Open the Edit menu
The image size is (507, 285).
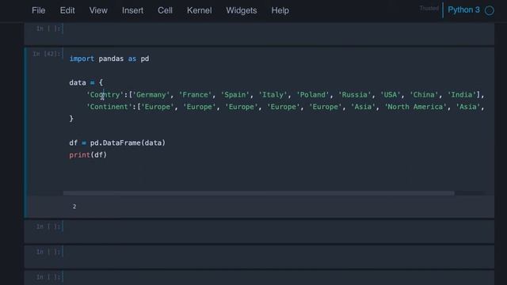67,10
